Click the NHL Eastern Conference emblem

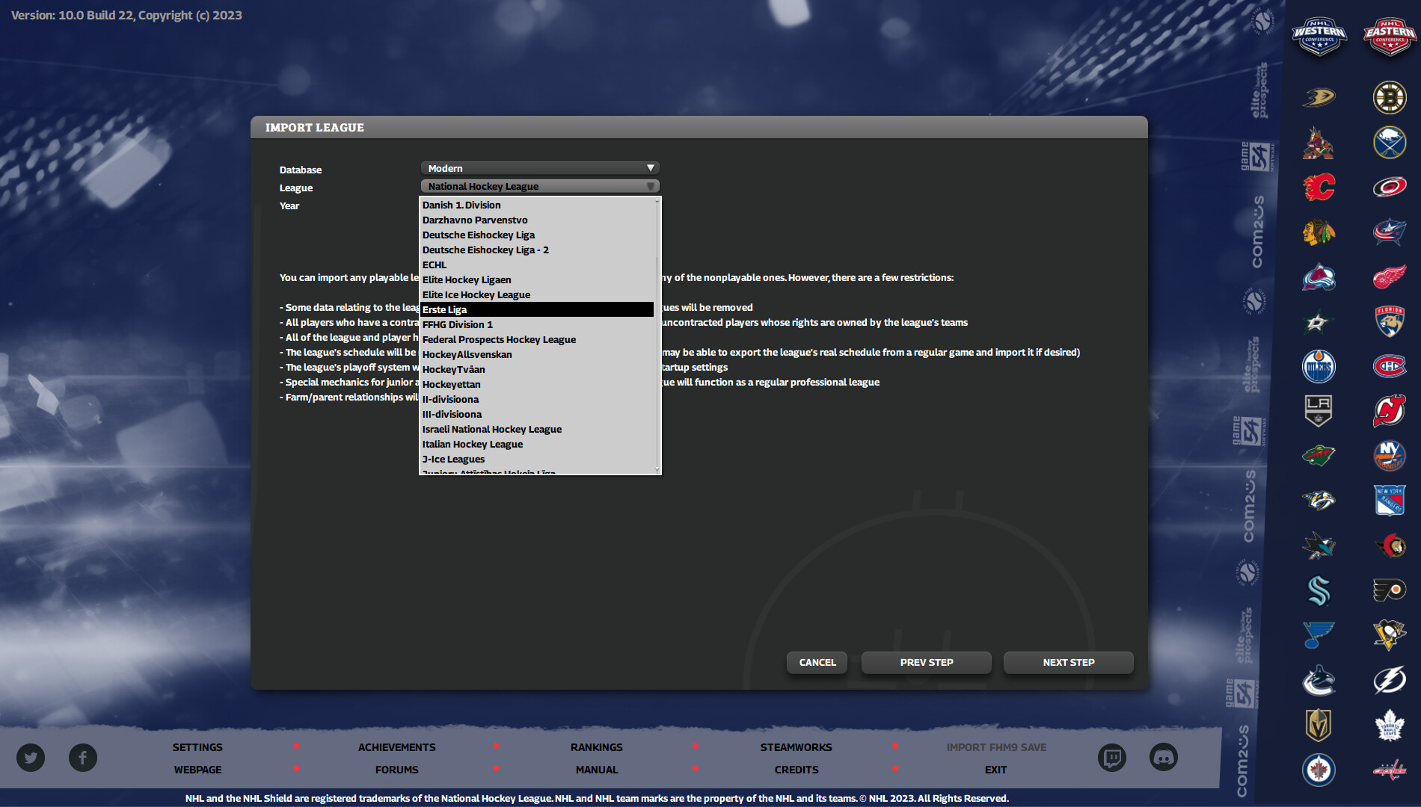[1389, 35]
